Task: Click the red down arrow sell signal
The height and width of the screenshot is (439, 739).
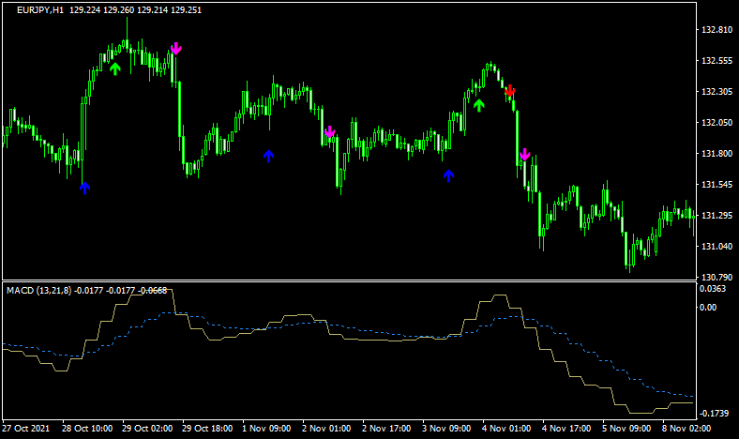Action: pyautogui.click(x=509, y=91)
